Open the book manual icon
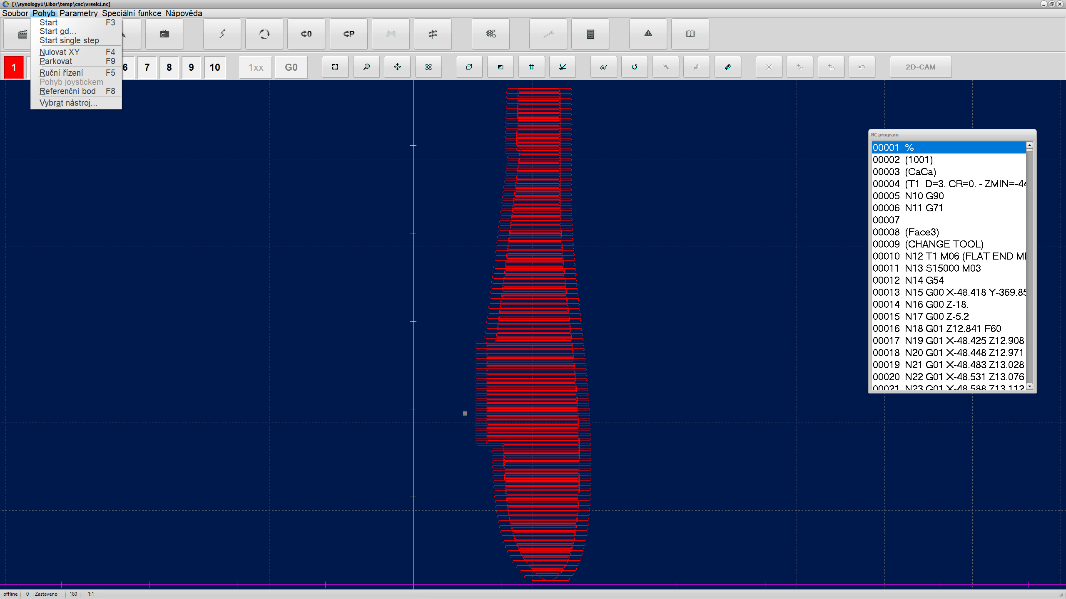The image size is (1066, 599). pos(690,34)
